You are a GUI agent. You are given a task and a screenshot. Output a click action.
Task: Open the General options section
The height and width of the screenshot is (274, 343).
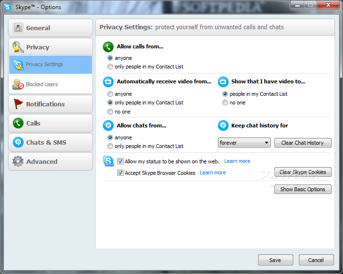[x=50, y=28]
